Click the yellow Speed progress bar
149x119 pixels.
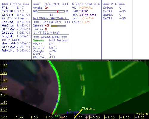(x=58, y=26)
